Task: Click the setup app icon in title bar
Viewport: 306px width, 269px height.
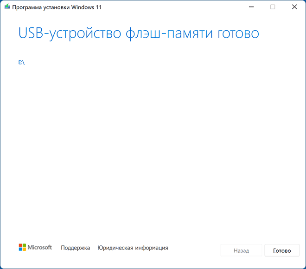Action: (7, 7)
